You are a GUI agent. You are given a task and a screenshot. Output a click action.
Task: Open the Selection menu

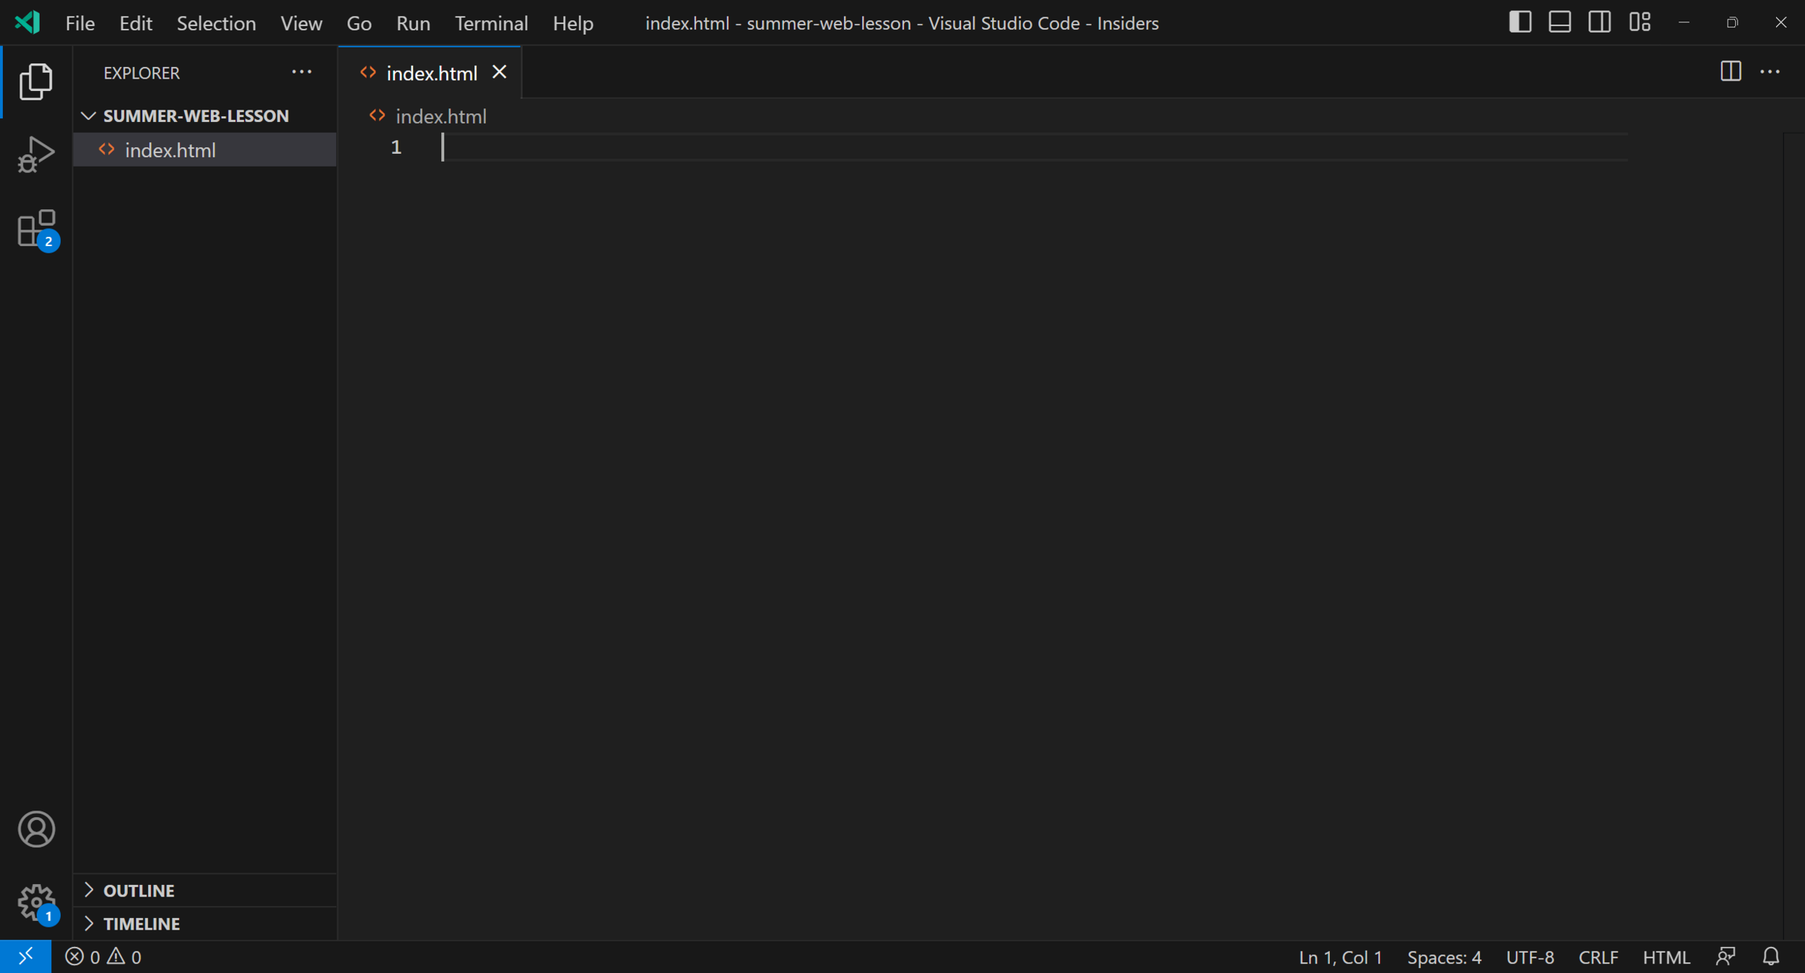(x=216, y=23)
